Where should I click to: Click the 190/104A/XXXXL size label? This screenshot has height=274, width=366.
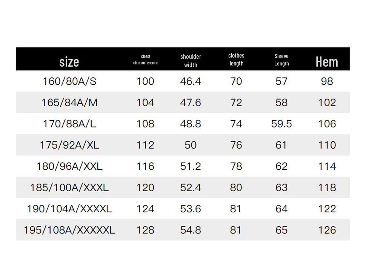pyautogui.click(x=69, y=209)
